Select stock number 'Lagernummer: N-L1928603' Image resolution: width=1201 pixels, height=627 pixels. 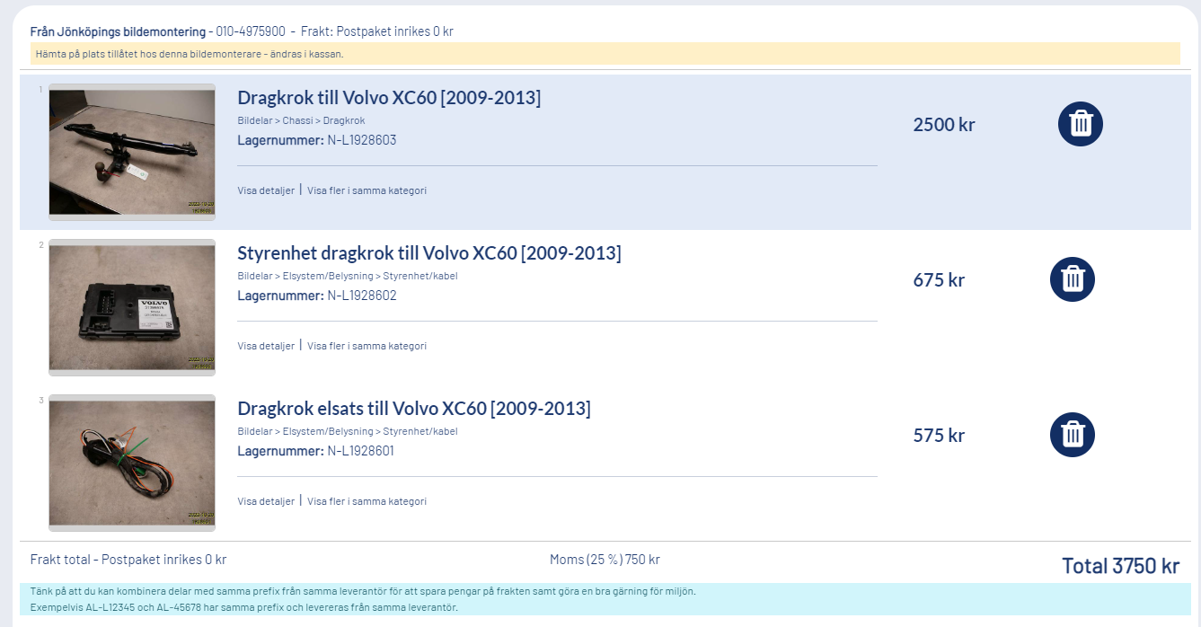point(317,140)
